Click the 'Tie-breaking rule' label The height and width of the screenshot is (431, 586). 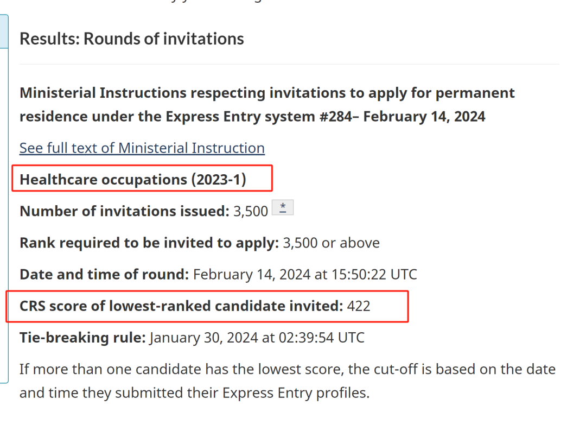point(82,338)
